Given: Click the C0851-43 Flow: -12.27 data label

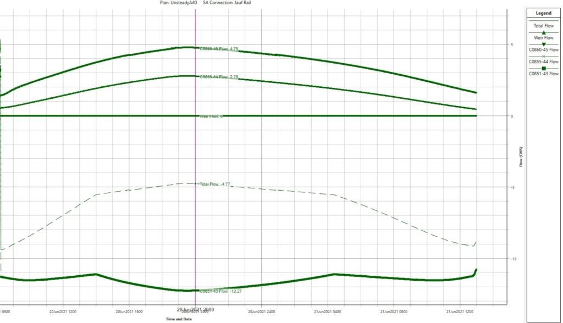Looking at the screenshot, I should 220,291.
